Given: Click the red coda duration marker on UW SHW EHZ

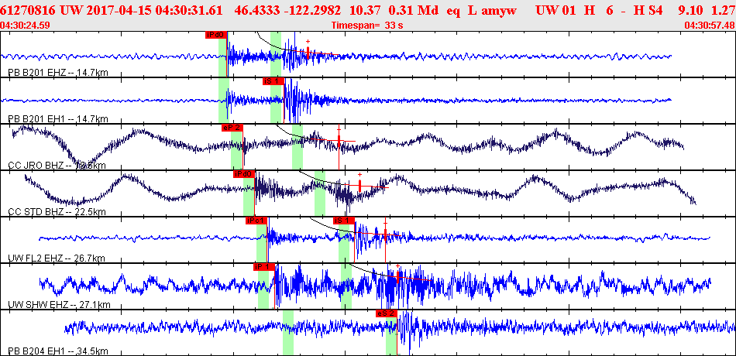Looking at the screenshot, I should point(397,277).
